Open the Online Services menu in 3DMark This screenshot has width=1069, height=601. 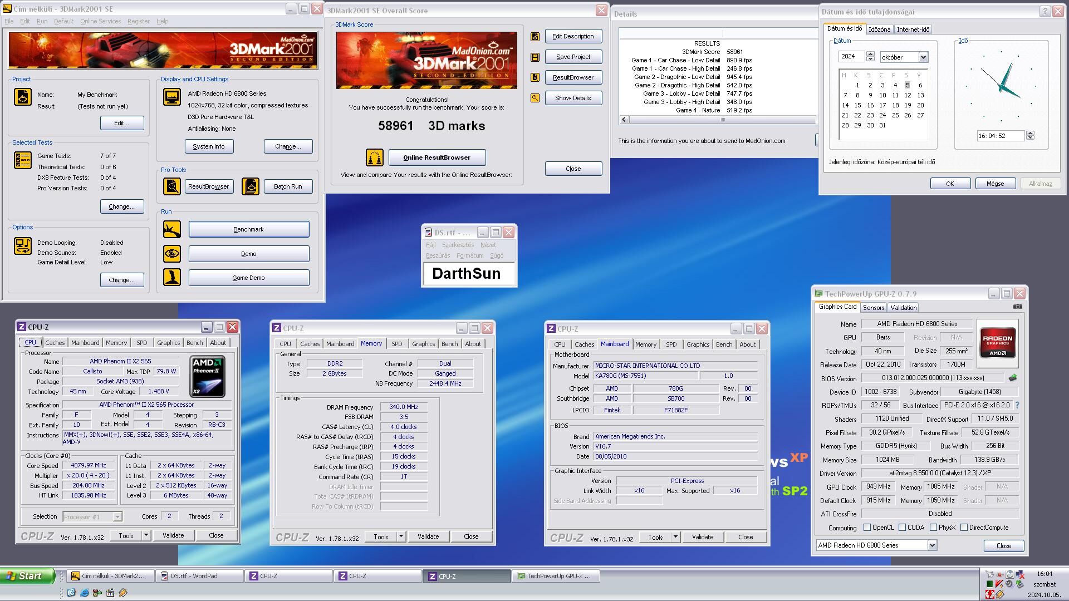pos(100,21)
